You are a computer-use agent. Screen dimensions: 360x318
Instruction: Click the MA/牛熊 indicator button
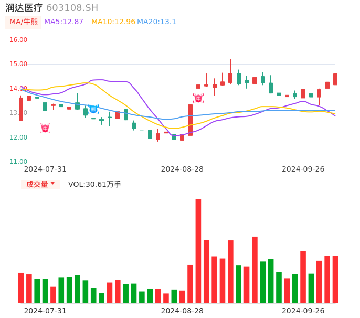pyautogui.click(x=24, y=22)
